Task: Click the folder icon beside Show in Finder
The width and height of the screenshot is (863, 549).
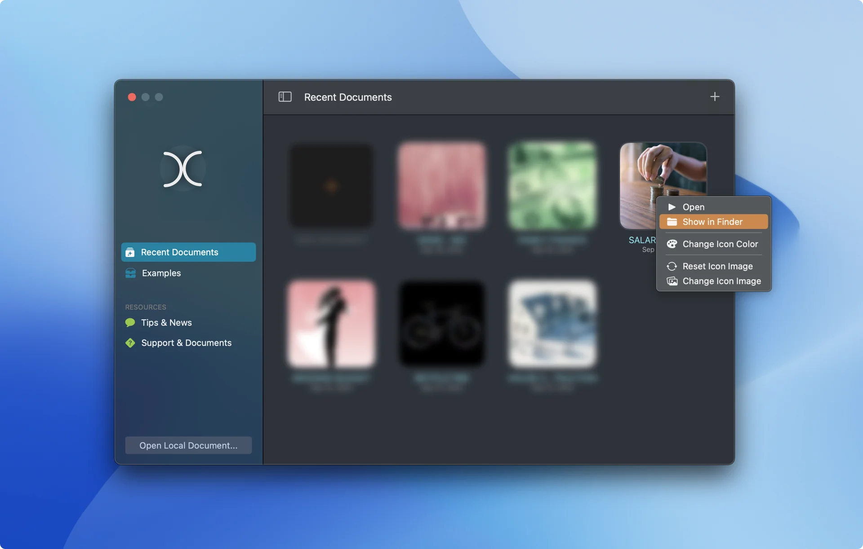Action: 672,221
